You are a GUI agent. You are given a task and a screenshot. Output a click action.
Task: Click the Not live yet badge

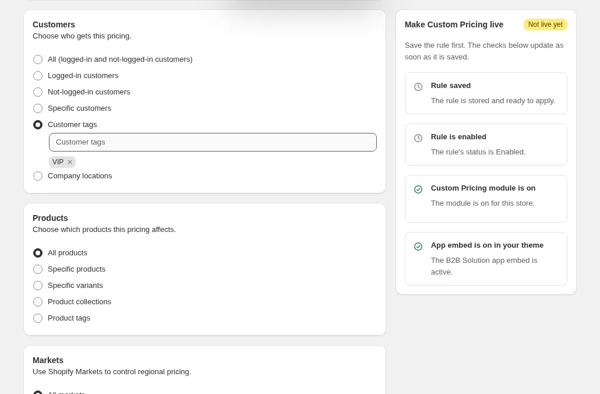(545, 24)
